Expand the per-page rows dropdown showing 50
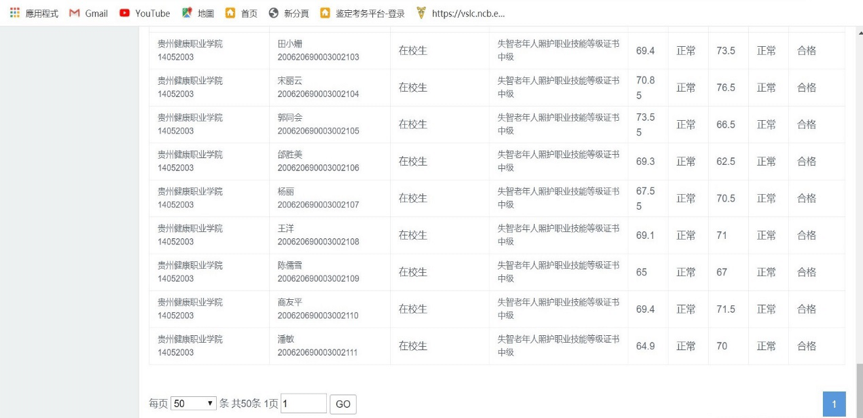Viewport: 863px width, 418px height. point(194,404)
